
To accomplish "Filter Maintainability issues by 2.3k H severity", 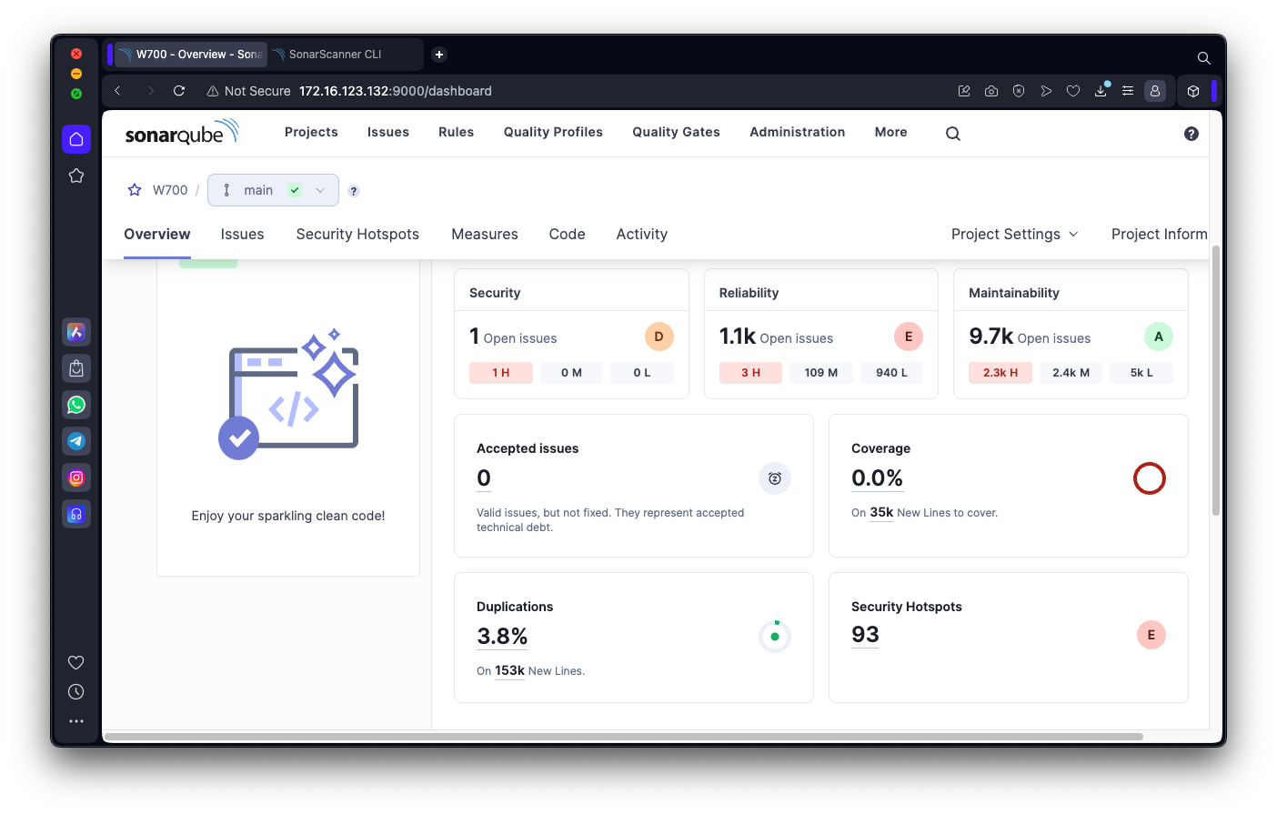I will click(x=1000, y=373).
